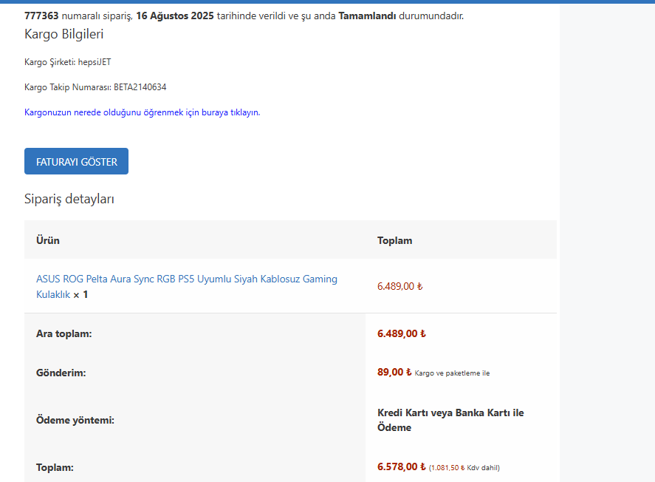
Task: Click the grand total 6.578,00 ₺
Action: point(401,466)
